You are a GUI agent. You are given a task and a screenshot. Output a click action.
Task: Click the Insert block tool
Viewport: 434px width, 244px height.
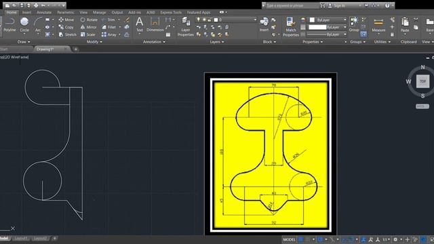coord(264,24)
